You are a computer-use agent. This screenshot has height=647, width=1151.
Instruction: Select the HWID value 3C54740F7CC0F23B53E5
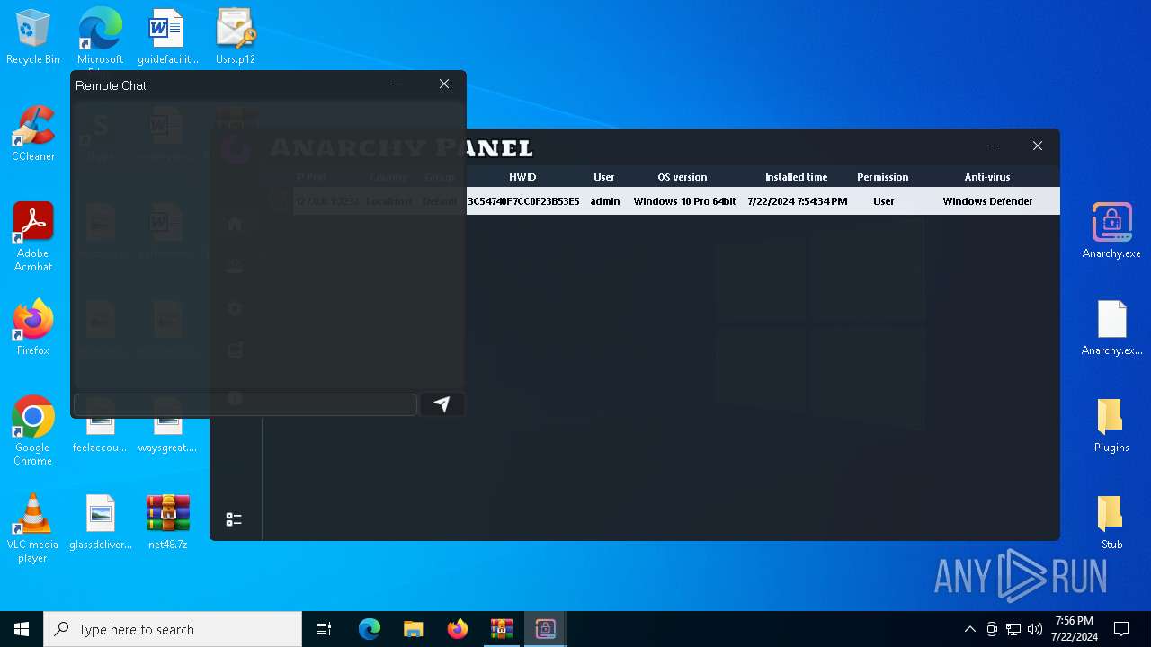click(523, 201)
